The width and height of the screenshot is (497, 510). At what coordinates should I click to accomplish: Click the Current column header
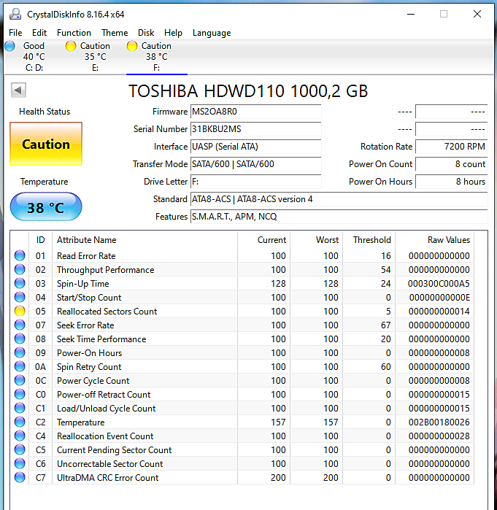[x=263, y=240]
